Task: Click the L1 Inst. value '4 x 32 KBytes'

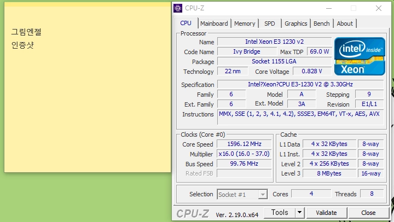Action: pyautogui.click(x=329, y=154)
